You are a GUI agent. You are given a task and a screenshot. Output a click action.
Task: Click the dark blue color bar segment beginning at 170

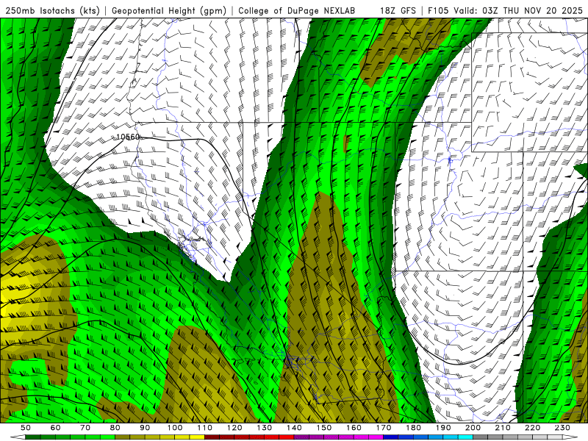[391, 437]
